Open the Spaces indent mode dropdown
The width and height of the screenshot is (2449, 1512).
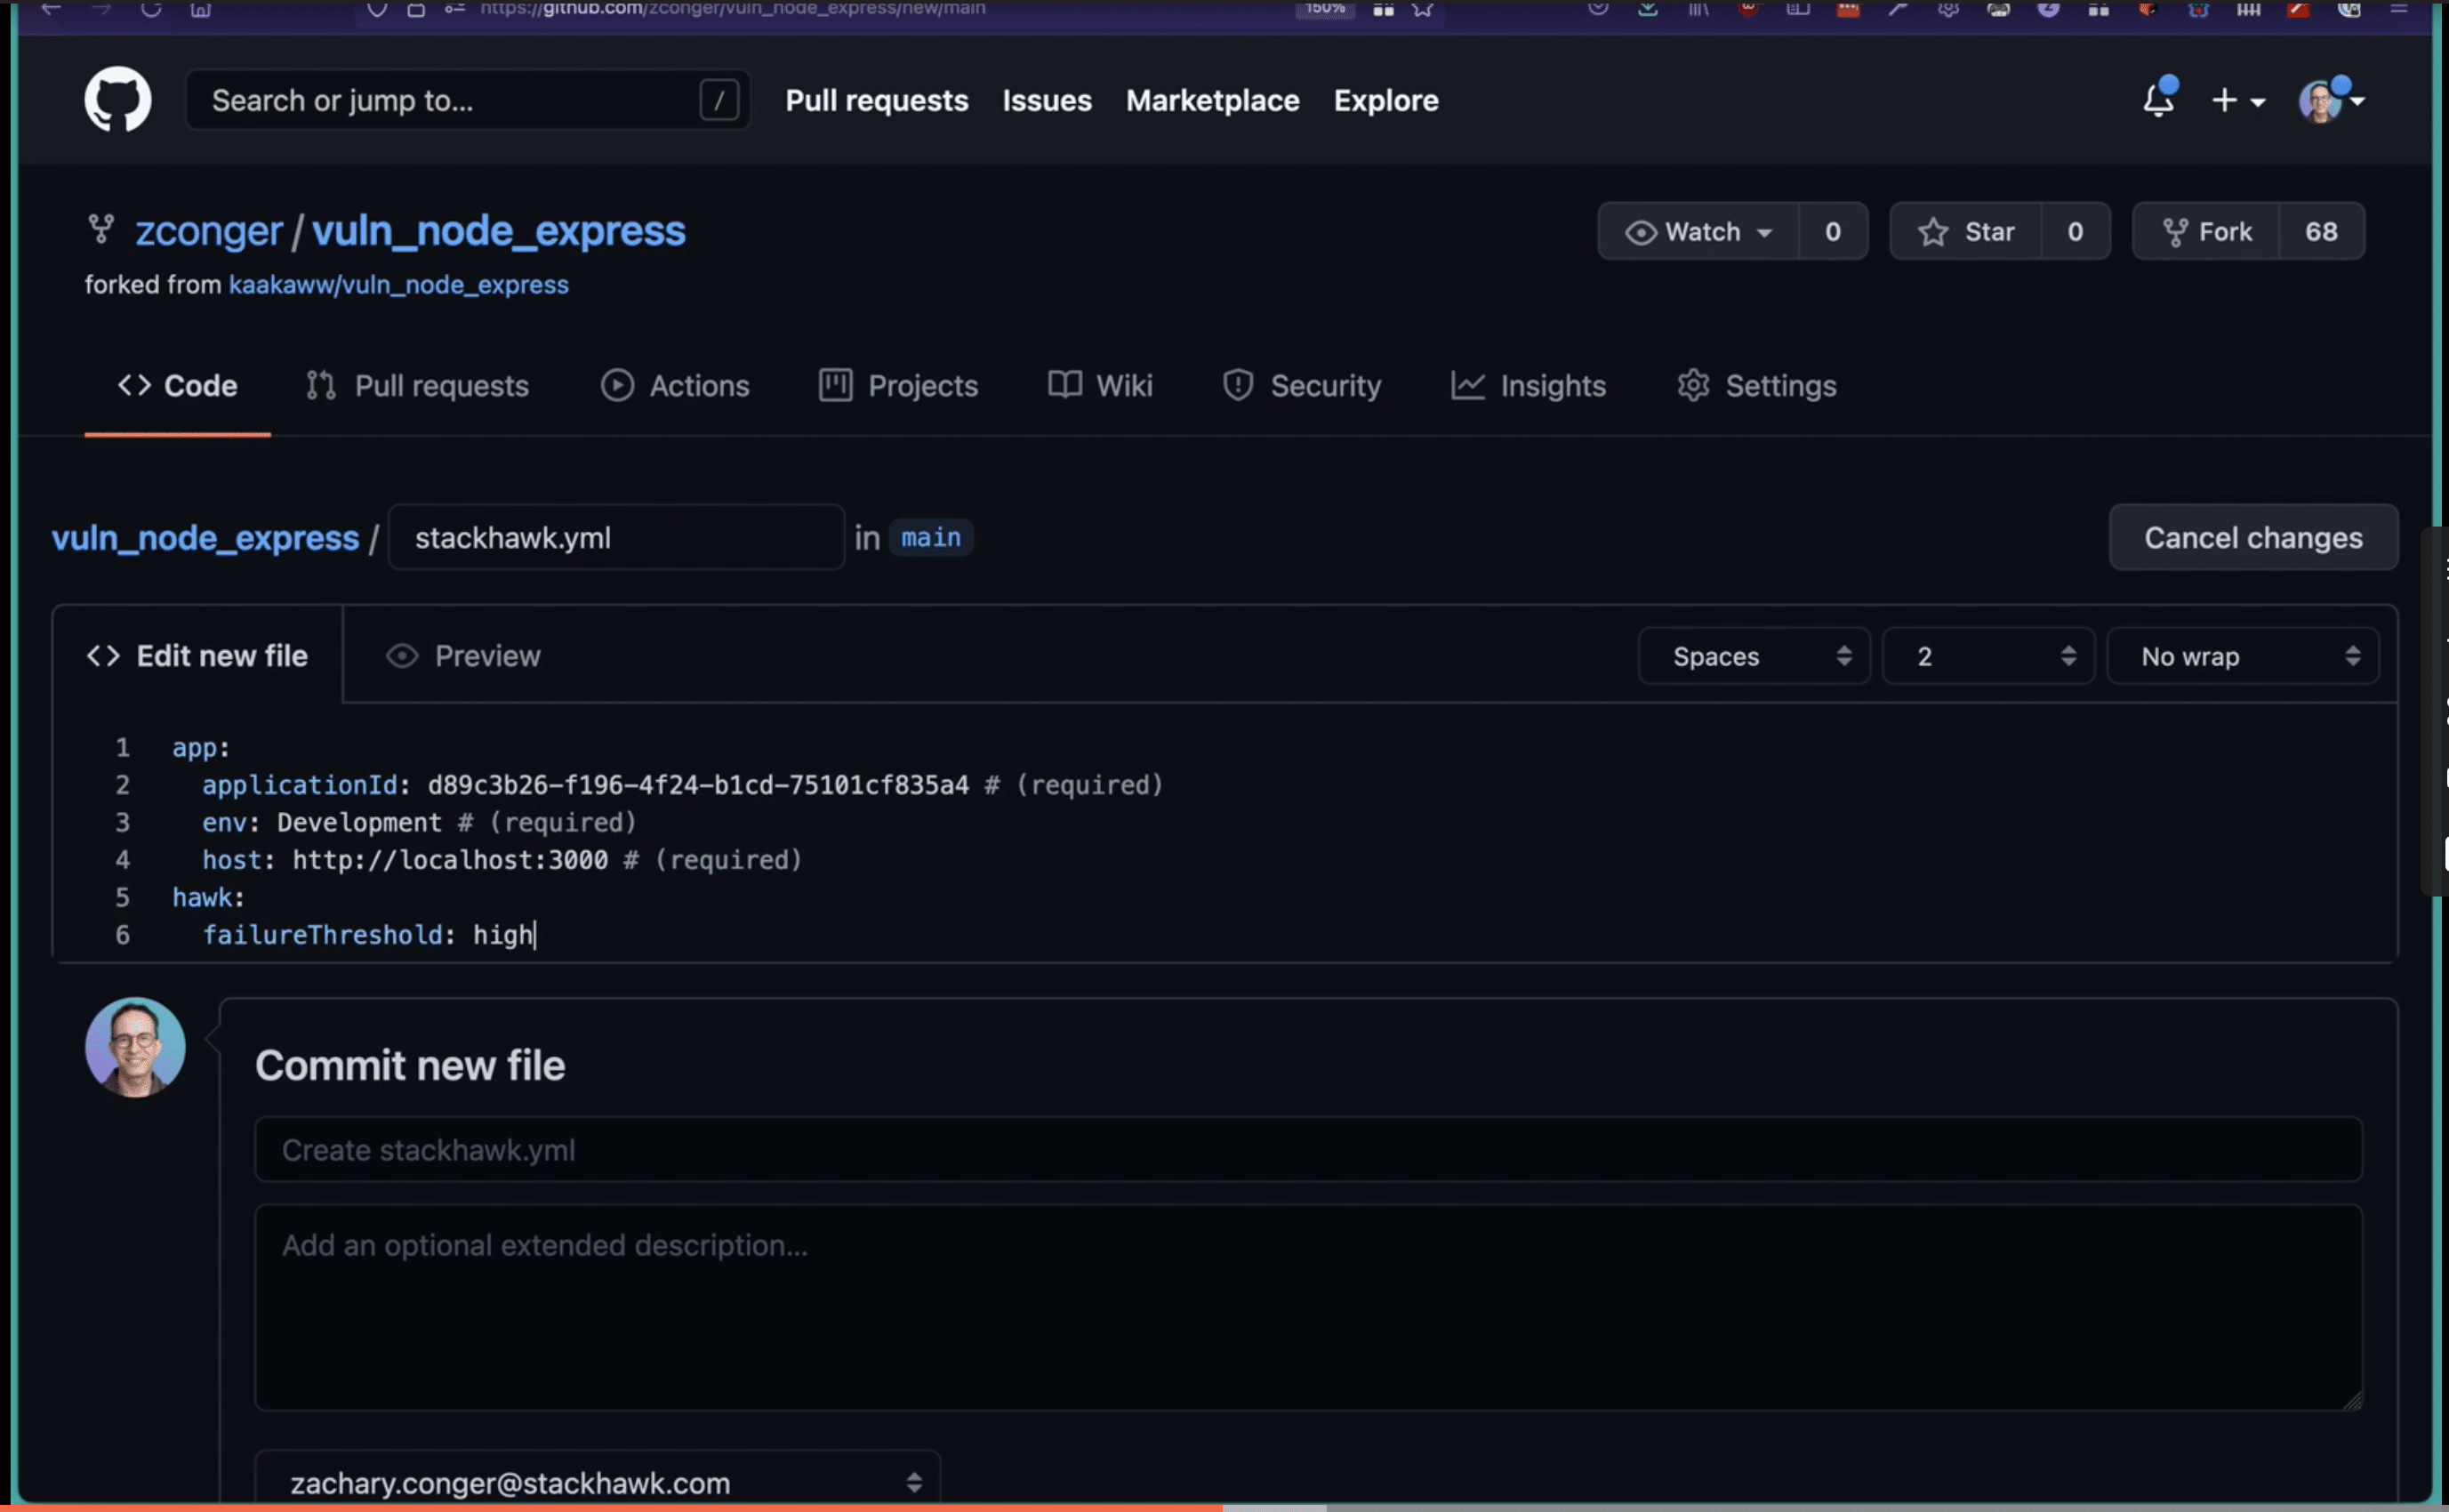1754,656
